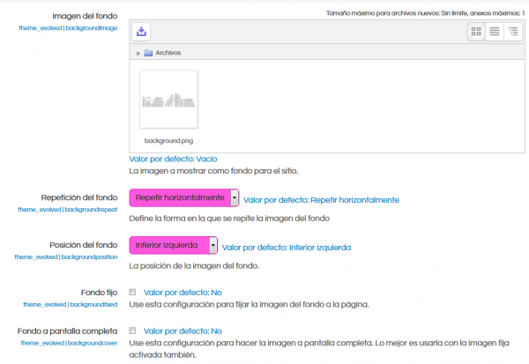Switch file manager to tree view
The height and width of the screenshot is (364, 529).
[x=512, y=32]
